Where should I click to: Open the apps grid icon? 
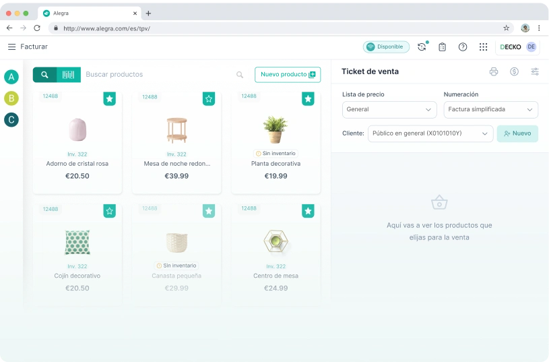[x=483, y=47]
